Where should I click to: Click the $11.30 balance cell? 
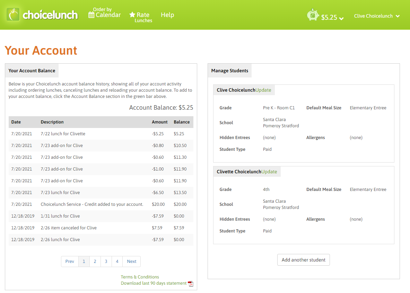click(180, 157)
